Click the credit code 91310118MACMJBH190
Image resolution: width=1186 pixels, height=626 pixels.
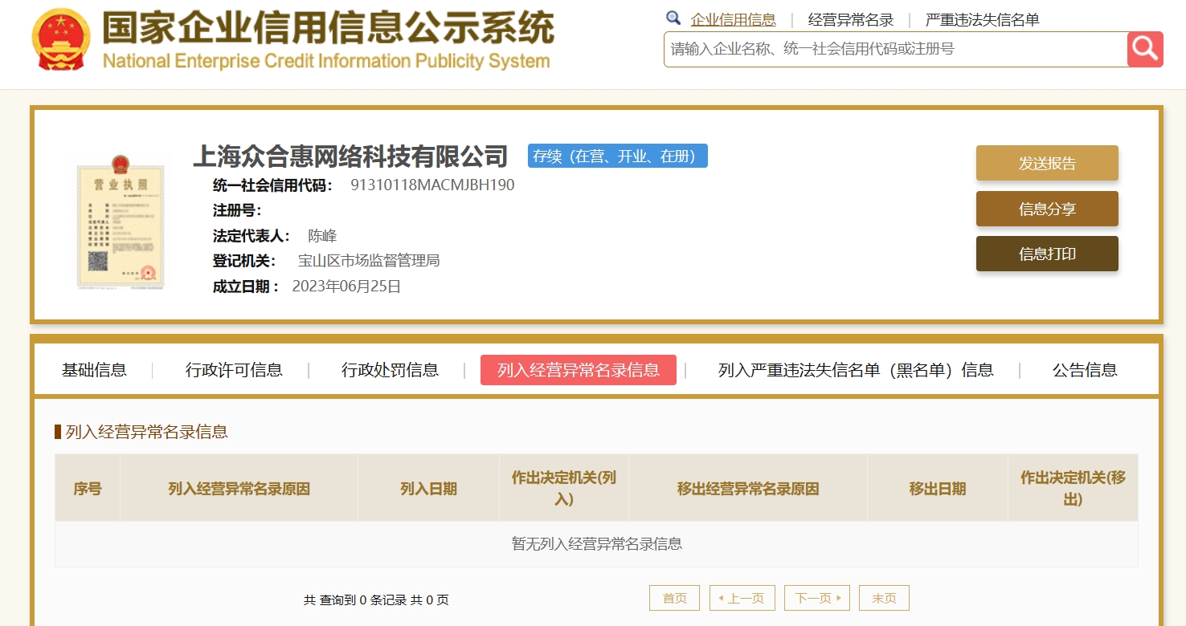(x=432, y=185)
